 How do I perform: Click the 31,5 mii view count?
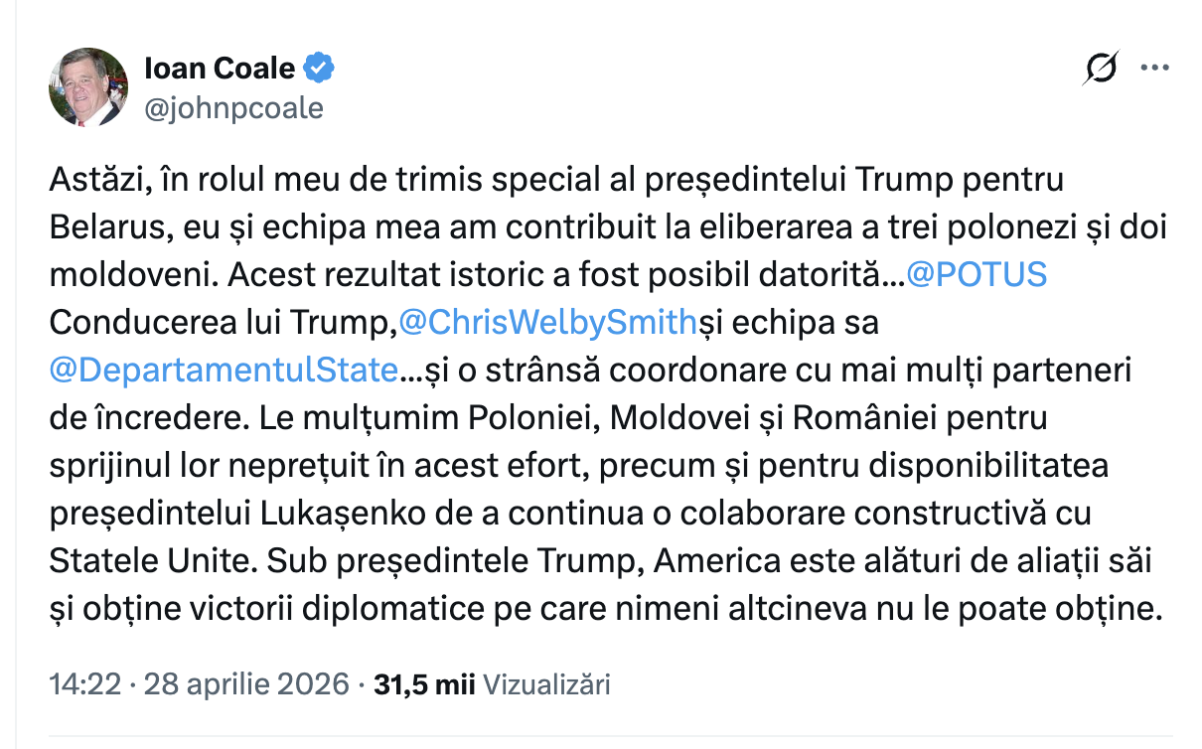[425, 684]
